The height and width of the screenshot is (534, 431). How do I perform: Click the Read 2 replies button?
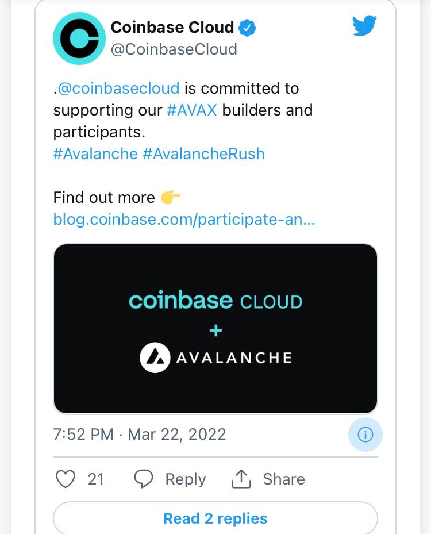[x=215, y=518]
